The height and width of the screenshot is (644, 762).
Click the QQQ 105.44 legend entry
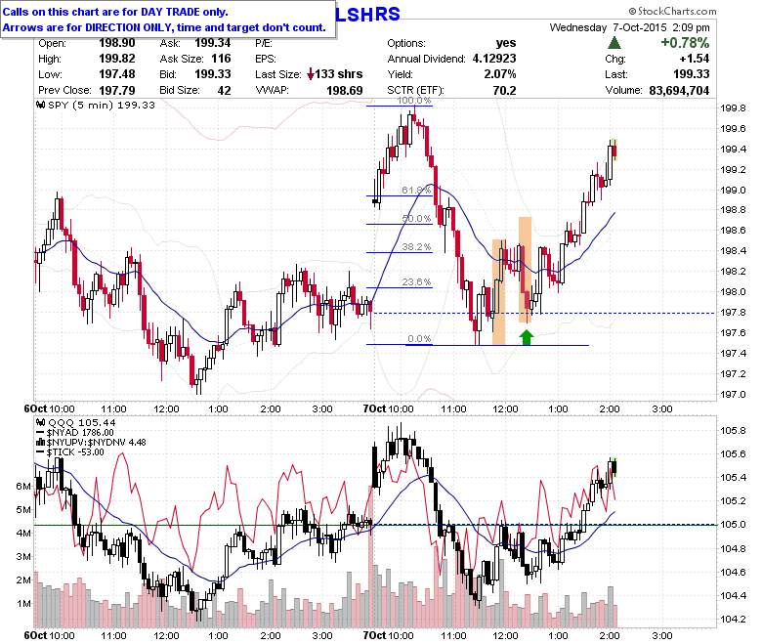pyautogui.click(x=81, y=422)
